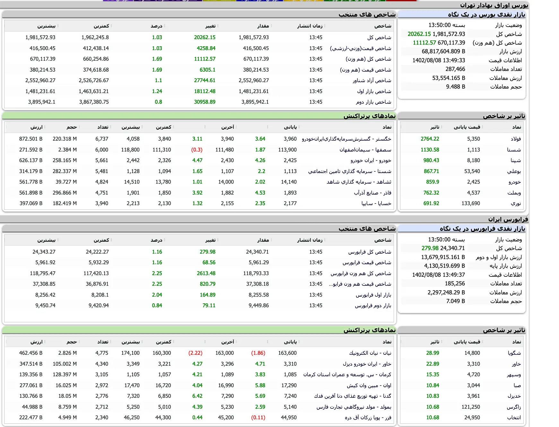Viewport: 559px width, 427px height.
Task: Select the بازار نقدی فرابورس در یک نگاه header
Action: [x=482, y=229]
